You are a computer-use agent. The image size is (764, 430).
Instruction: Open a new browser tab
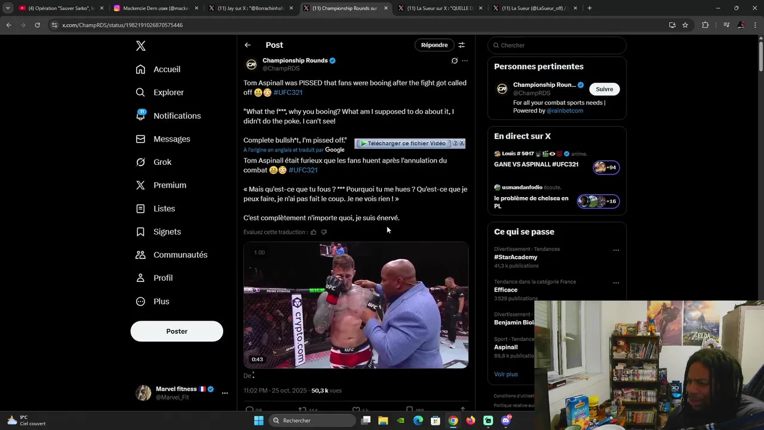click(590, 8)
